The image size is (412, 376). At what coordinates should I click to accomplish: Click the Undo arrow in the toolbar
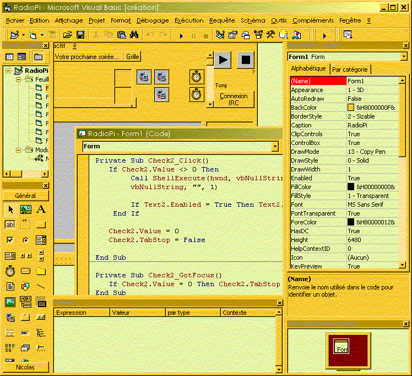coord(150,34)
